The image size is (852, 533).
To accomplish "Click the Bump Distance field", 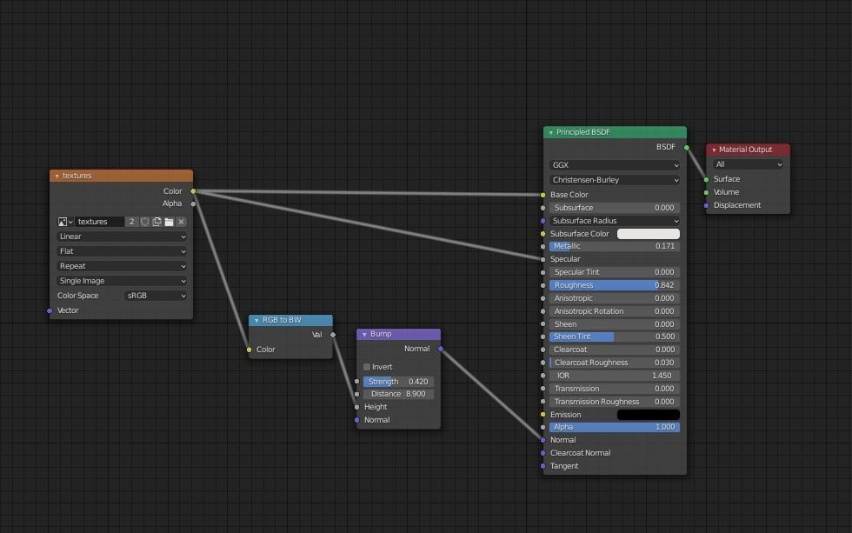I will [398, 394].
